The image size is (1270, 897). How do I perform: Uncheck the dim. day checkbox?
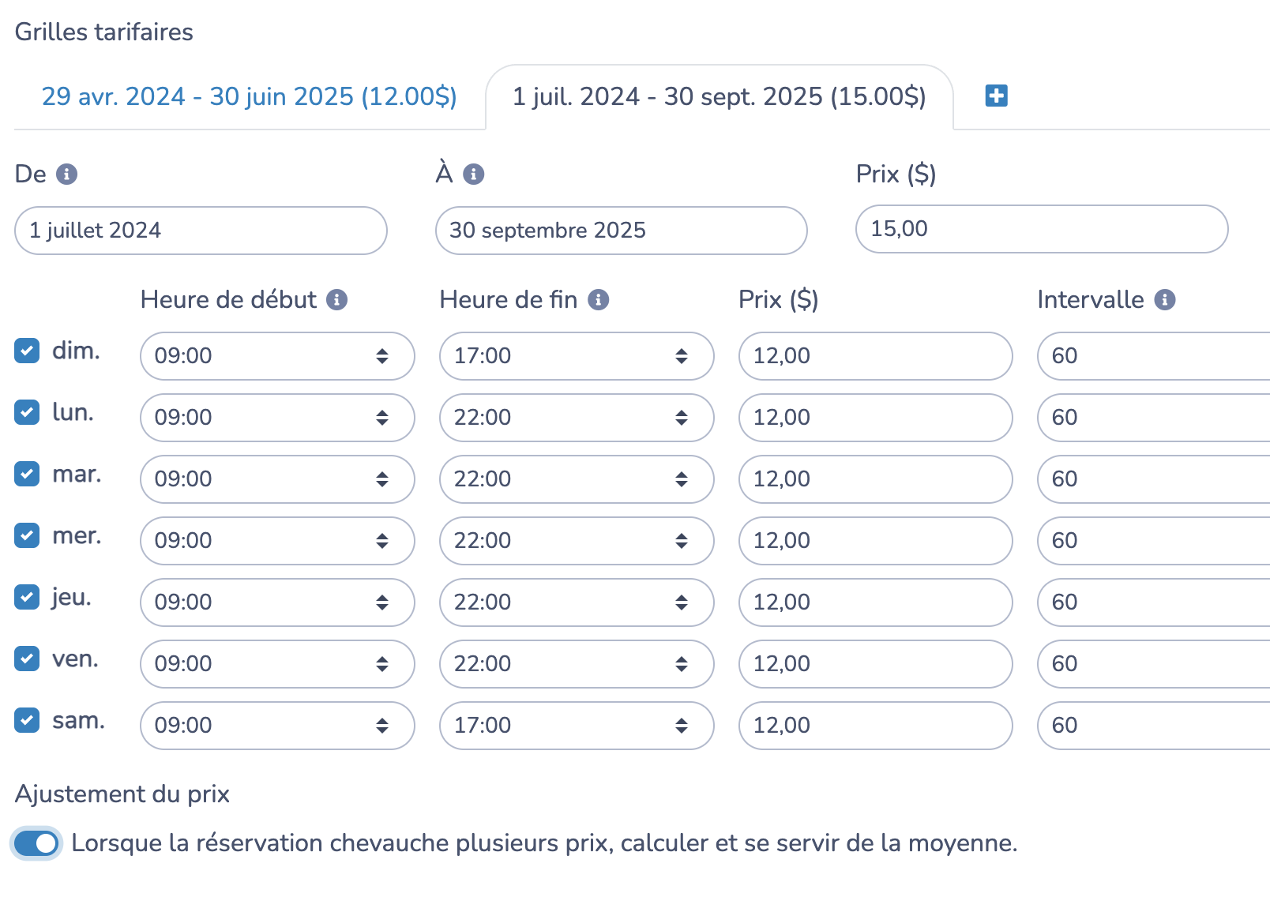pos(27,351)
